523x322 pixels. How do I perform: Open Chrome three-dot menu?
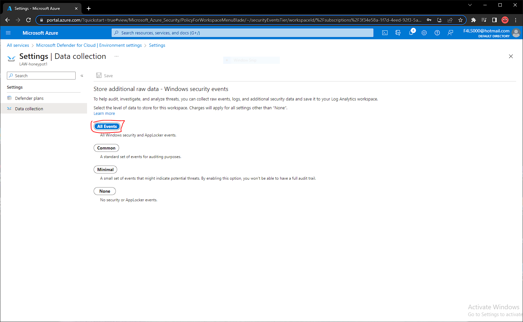[x=515, y=20]
